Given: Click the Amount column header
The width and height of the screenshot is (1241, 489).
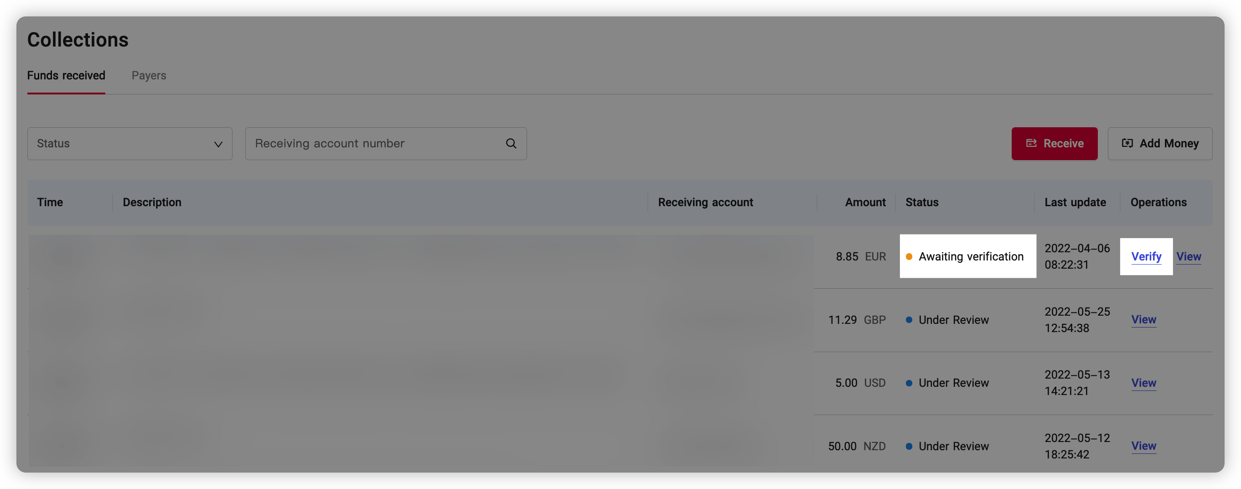Looking at the screenshot, I should 865,203.
